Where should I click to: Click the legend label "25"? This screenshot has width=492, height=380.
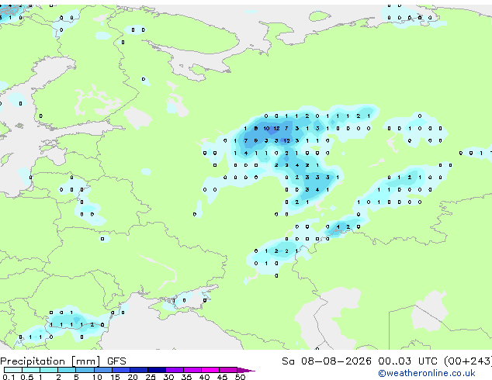click(x=151, y=377)
